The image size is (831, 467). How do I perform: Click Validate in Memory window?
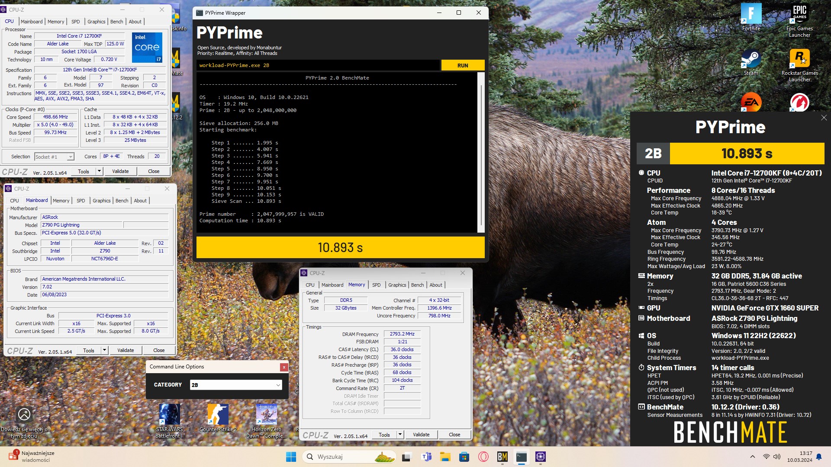[x=421, y=435]
